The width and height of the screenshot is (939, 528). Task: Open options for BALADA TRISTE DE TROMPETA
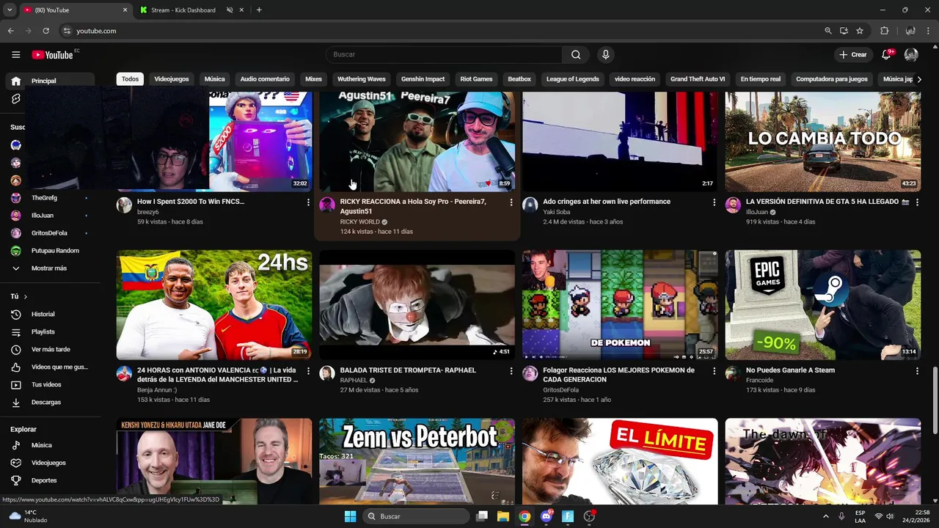511,371
